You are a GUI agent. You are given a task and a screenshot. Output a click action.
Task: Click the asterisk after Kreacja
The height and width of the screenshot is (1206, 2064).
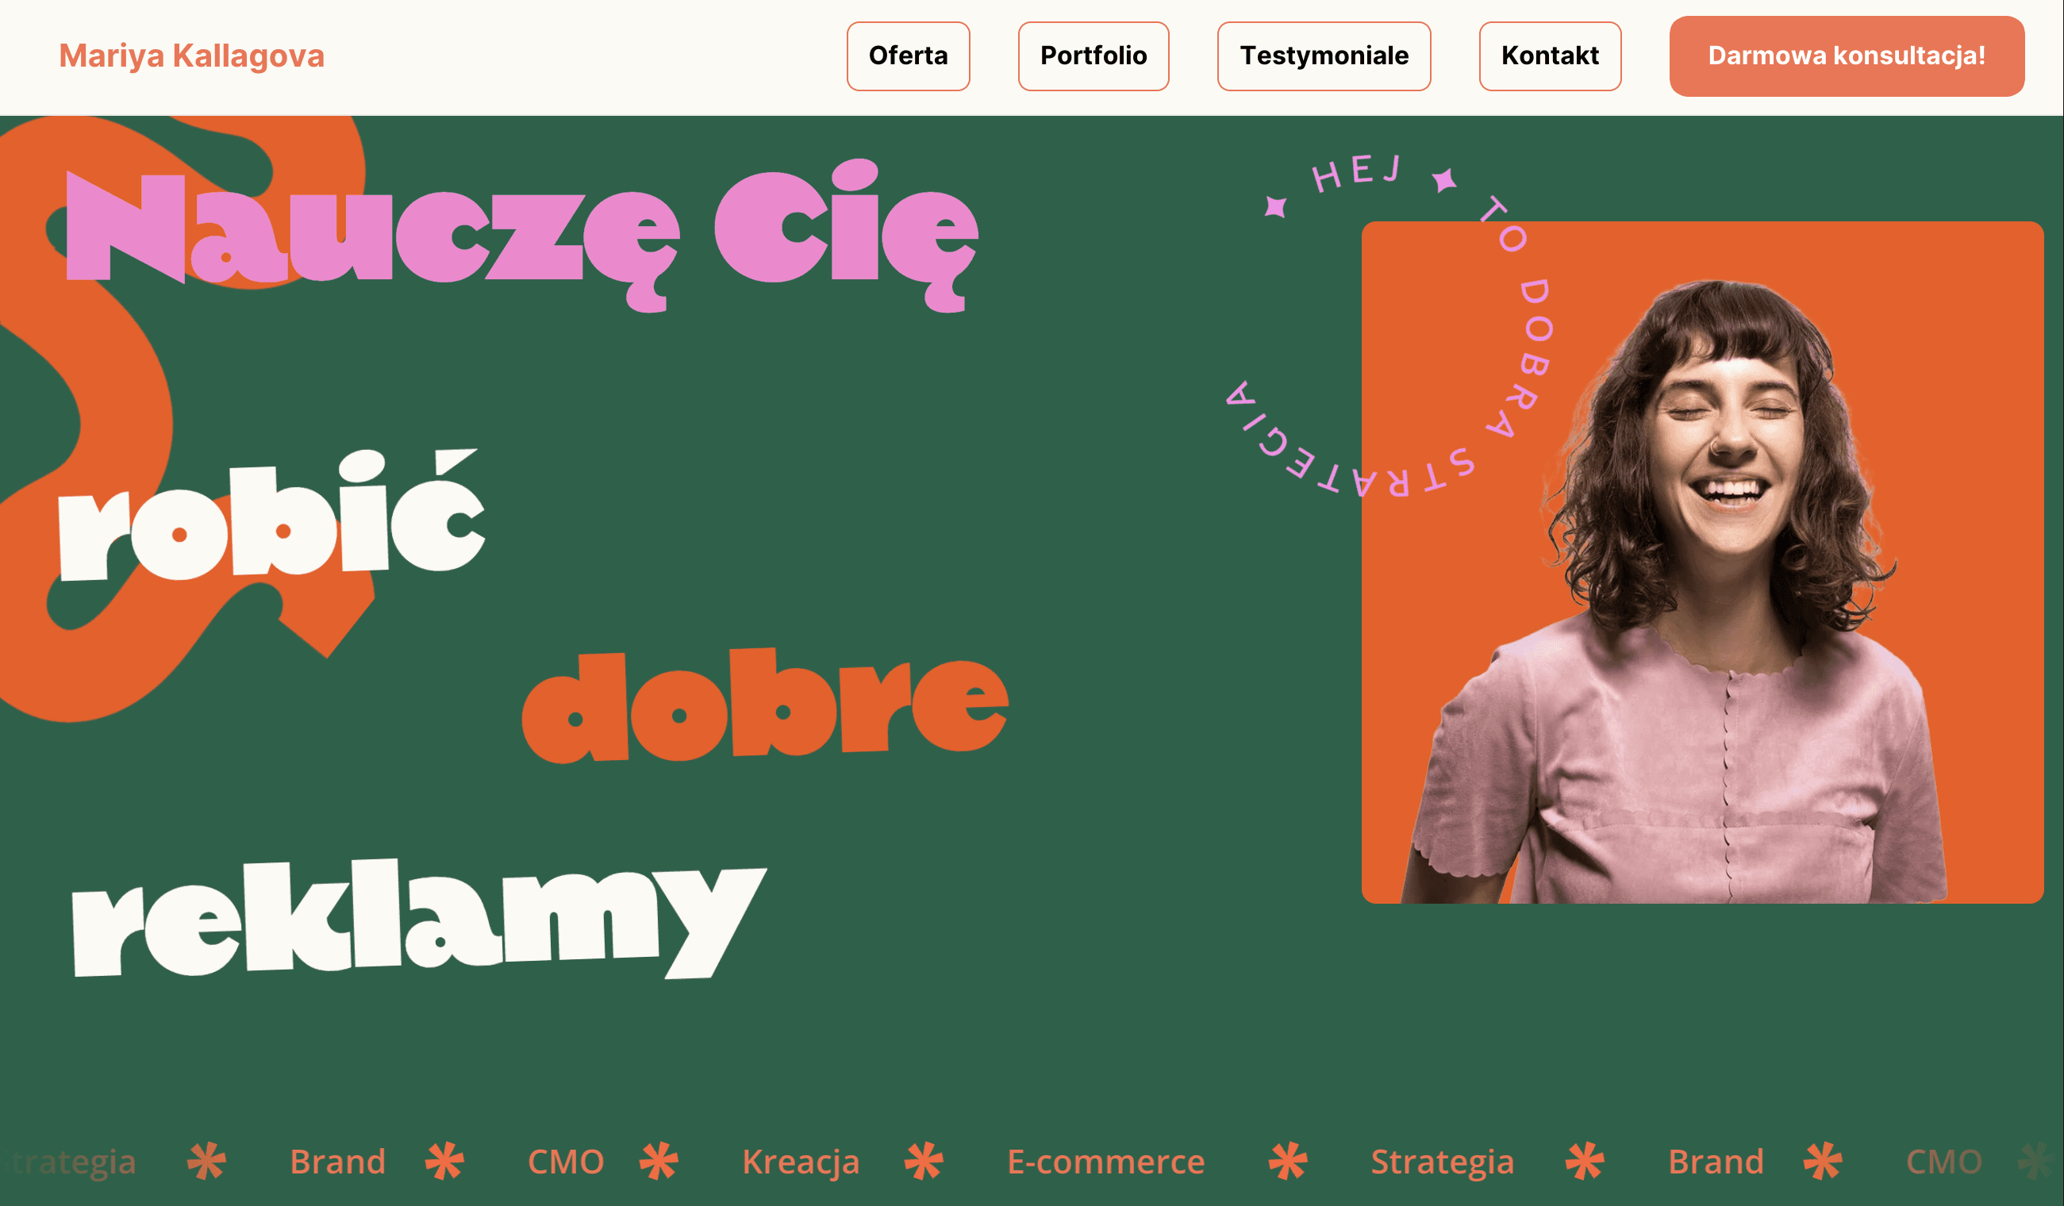(x=924, y=1160)
